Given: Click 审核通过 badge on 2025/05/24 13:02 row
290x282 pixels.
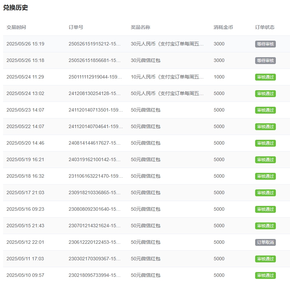Looking at the screenshot, I should point(265,94).
